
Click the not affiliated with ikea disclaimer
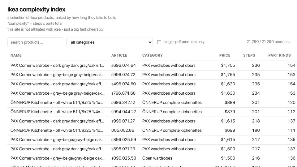(x=55, y=29)
